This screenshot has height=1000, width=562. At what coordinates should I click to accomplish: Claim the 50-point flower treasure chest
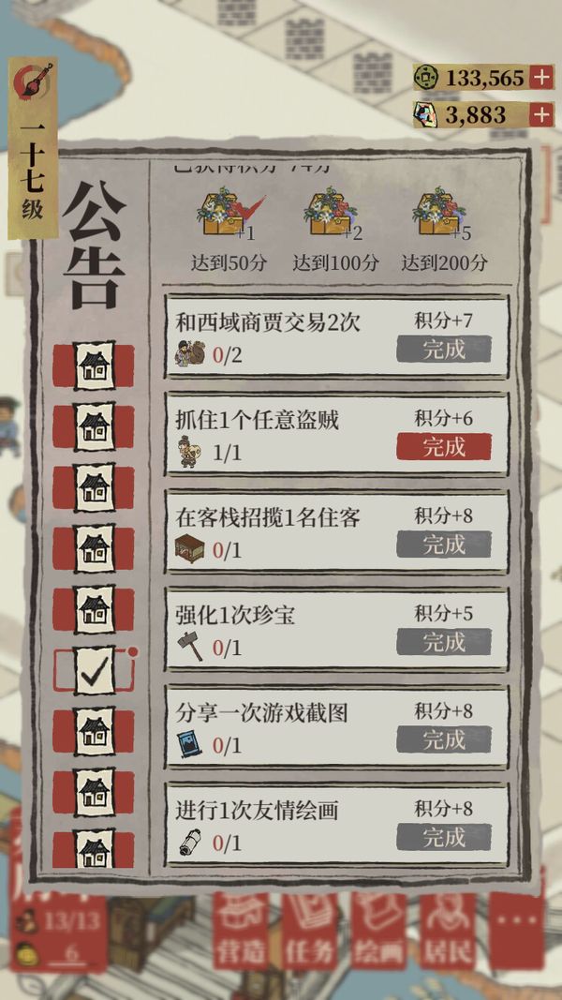[x=228, y=213]
